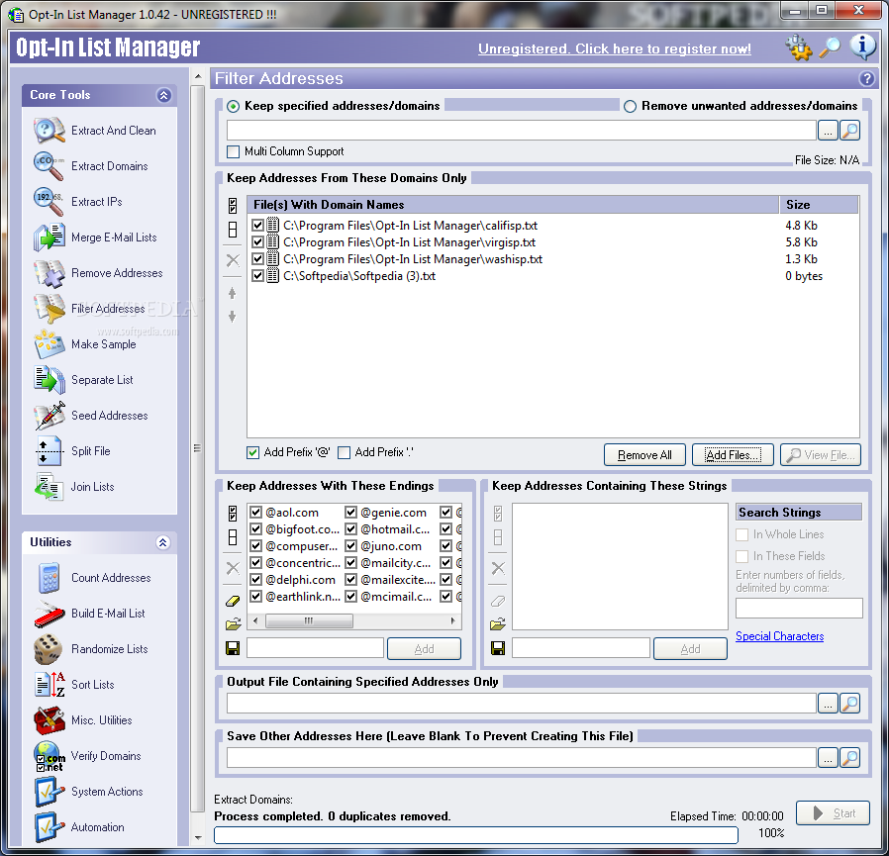Viewport: 889px width, 856px height.
Task: Preview input file with magnifier button
Action: click(849, 131)
